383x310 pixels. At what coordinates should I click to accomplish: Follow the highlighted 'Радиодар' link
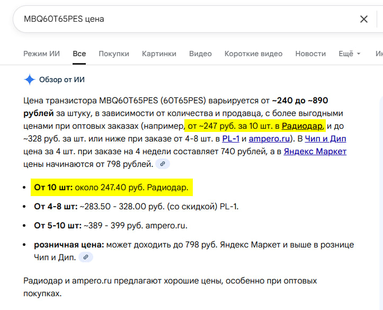click(x=301, y=126)
